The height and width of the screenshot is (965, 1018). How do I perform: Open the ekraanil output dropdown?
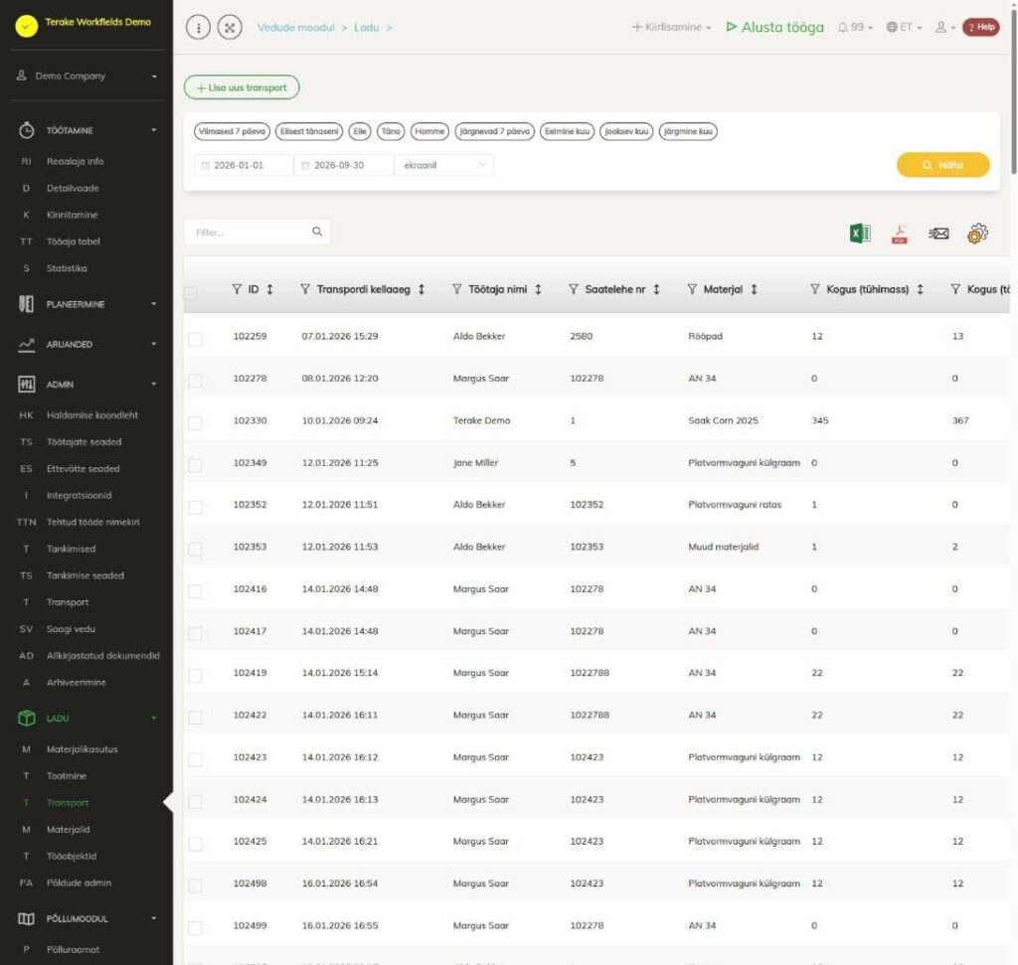[444, 165]
